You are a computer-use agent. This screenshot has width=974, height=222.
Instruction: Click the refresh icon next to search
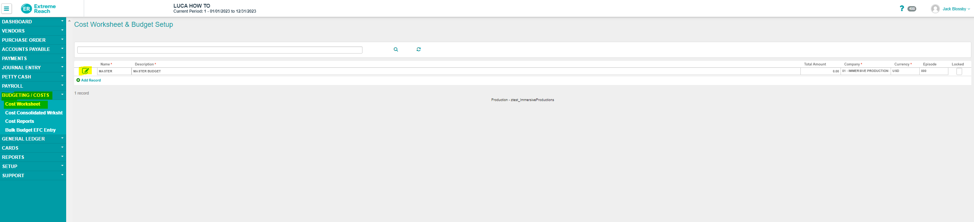pyautogui.click(x=419, y=49)
